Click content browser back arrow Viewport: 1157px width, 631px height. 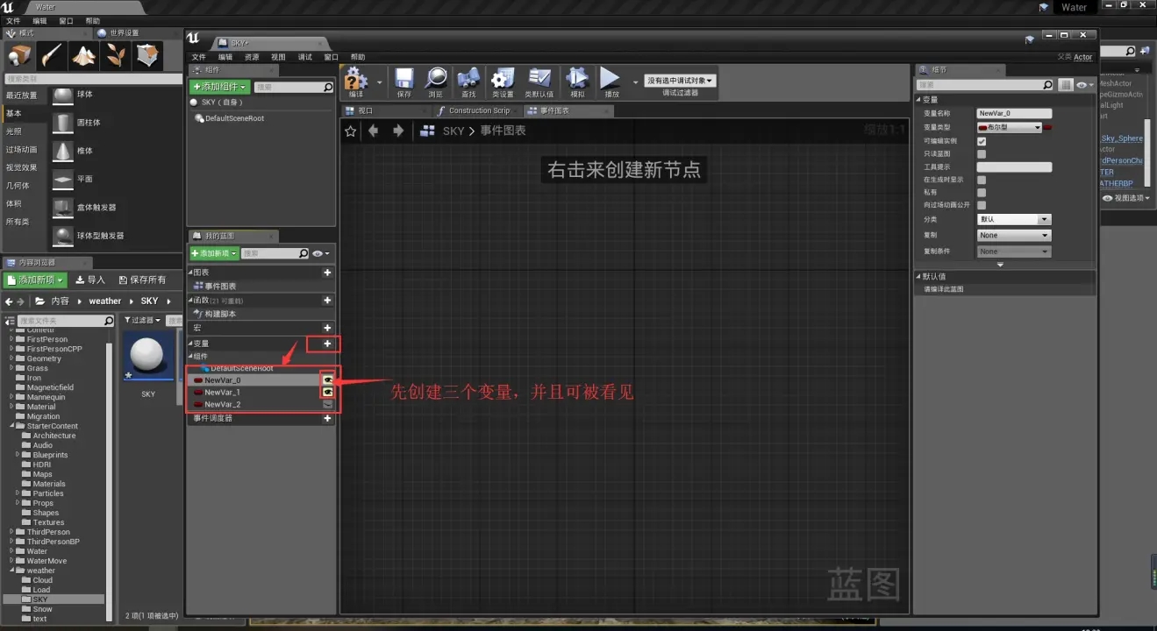(9, 301)
